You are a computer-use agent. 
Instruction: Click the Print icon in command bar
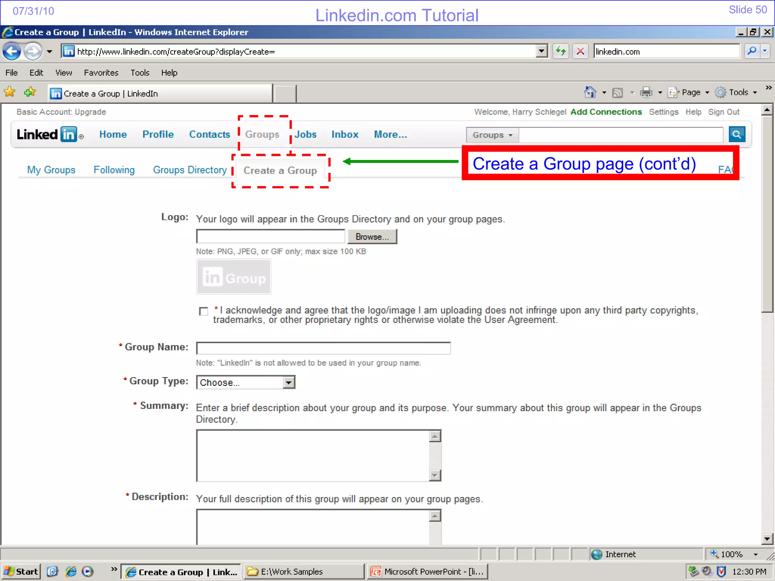pos(646,92)
